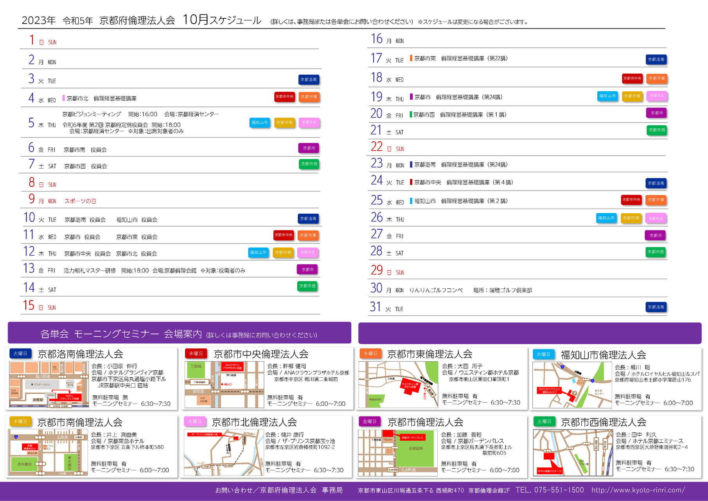
Task: Click the 金曜日 tag beside 京都市倫理法人会
Action: pyautogui.click(x=370, y=422)
